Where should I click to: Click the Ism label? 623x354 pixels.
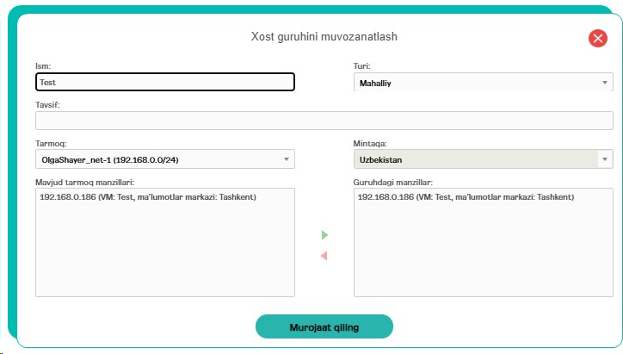point(43,66)
